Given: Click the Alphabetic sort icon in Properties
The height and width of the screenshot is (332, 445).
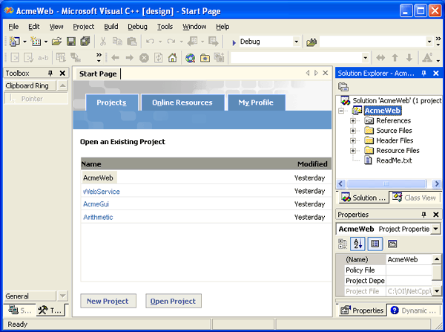Looking at the screenshot, I should pos(358,244).
